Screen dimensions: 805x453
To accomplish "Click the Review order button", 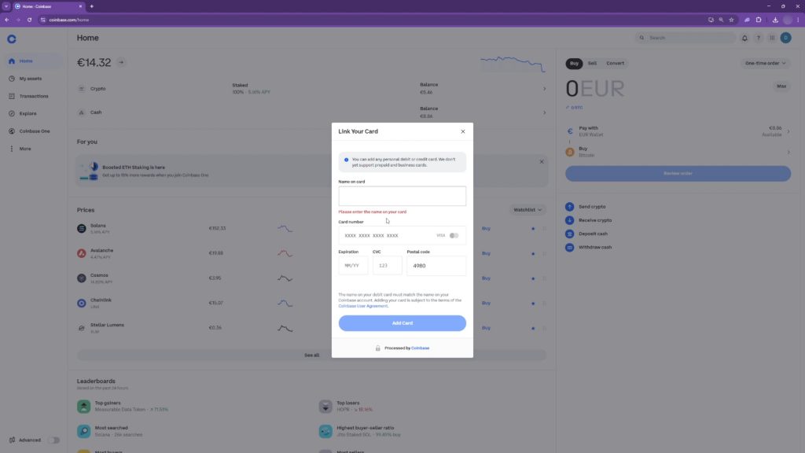I will 678,174.
